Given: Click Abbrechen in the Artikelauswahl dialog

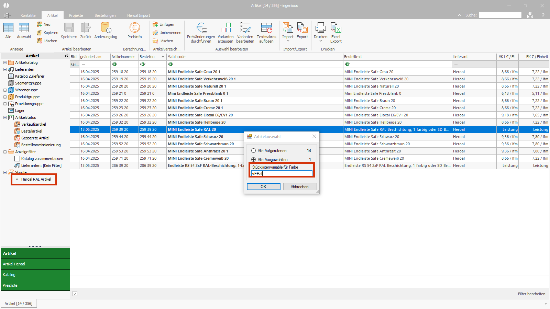Looking at the screenshot, I should pyautogui.click(x=300, y=187).
